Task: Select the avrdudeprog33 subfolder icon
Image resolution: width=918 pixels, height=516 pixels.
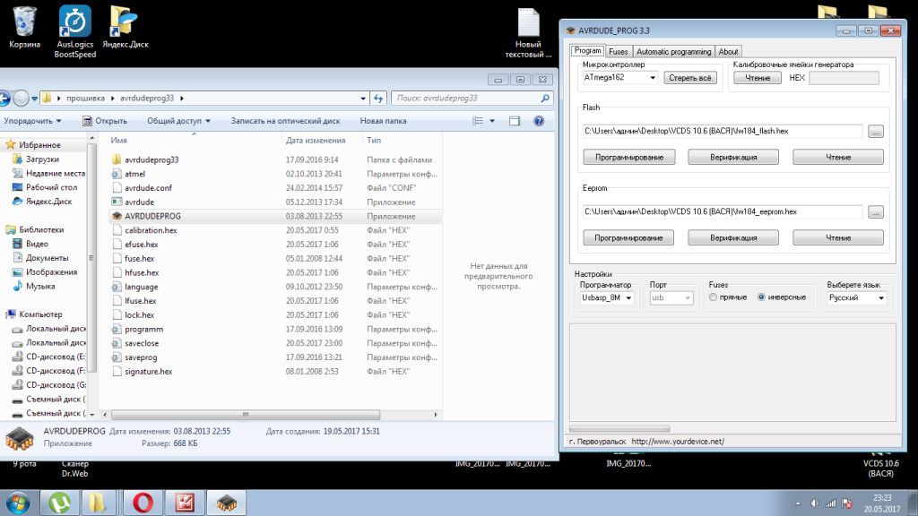Action: tap(117, 159)
